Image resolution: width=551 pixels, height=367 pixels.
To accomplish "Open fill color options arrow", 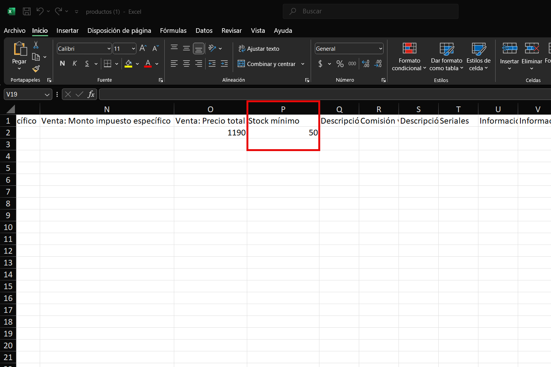I will pos(137,64).
